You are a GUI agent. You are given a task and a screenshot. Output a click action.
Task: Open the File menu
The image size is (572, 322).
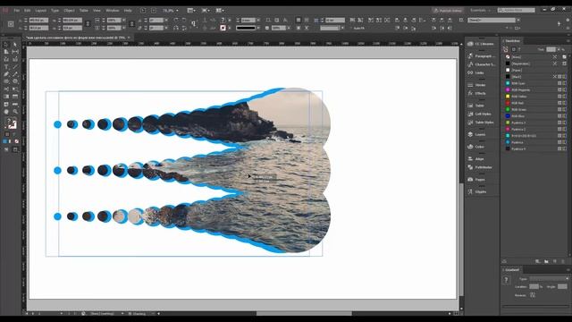(16, 11)
